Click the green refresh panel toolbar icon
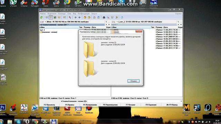 click(x=41, y=18)
